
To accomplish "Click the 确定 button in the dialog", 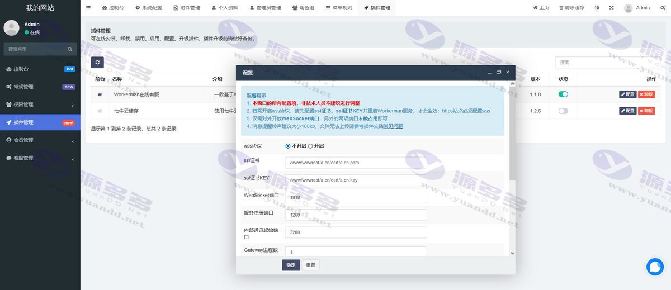I will coord(291,265).
